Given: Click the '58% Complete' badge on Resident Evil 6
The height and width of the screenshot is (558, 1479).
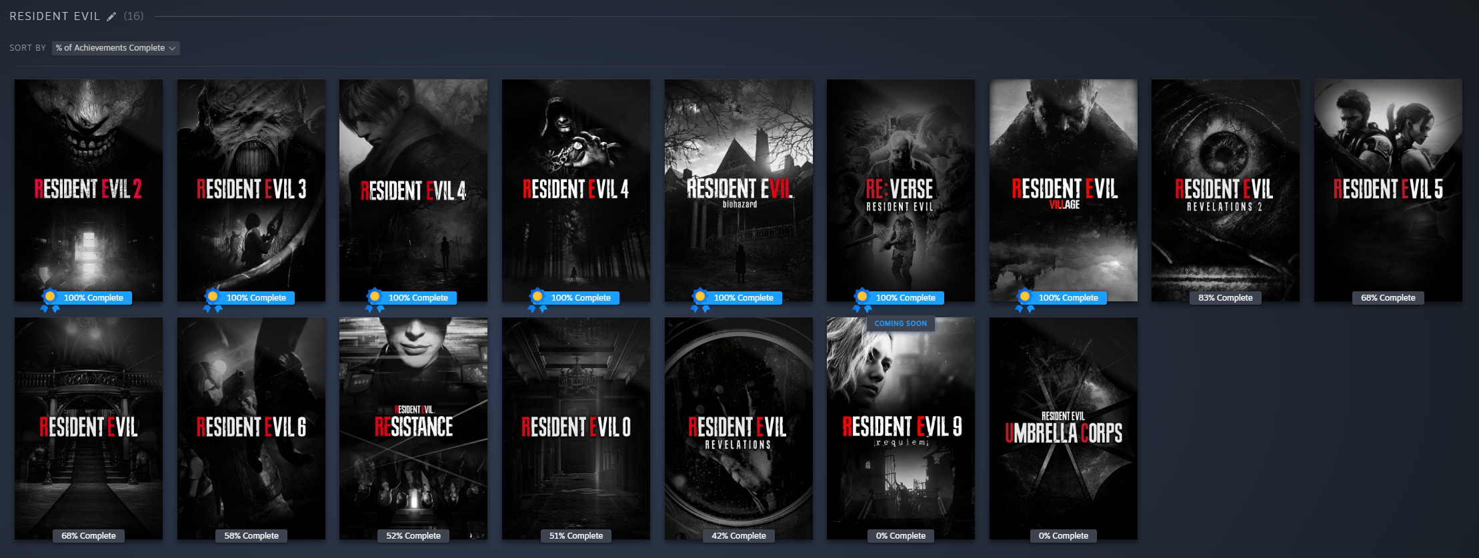Looking at the screenshot, I should [x=251, y=536].
